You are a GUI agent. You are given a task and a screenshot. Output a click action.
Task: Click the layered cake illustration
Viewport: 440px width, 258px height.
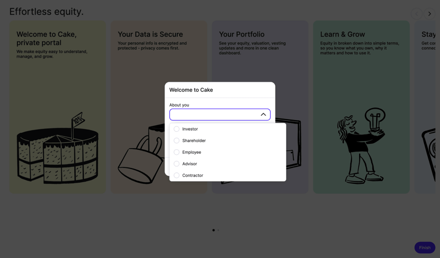tap(57, 150)
